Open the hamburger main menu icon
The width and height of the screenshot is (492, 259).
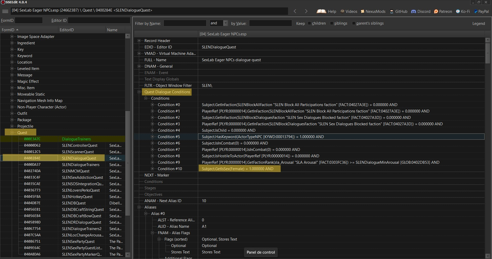[x=5, y=11]
